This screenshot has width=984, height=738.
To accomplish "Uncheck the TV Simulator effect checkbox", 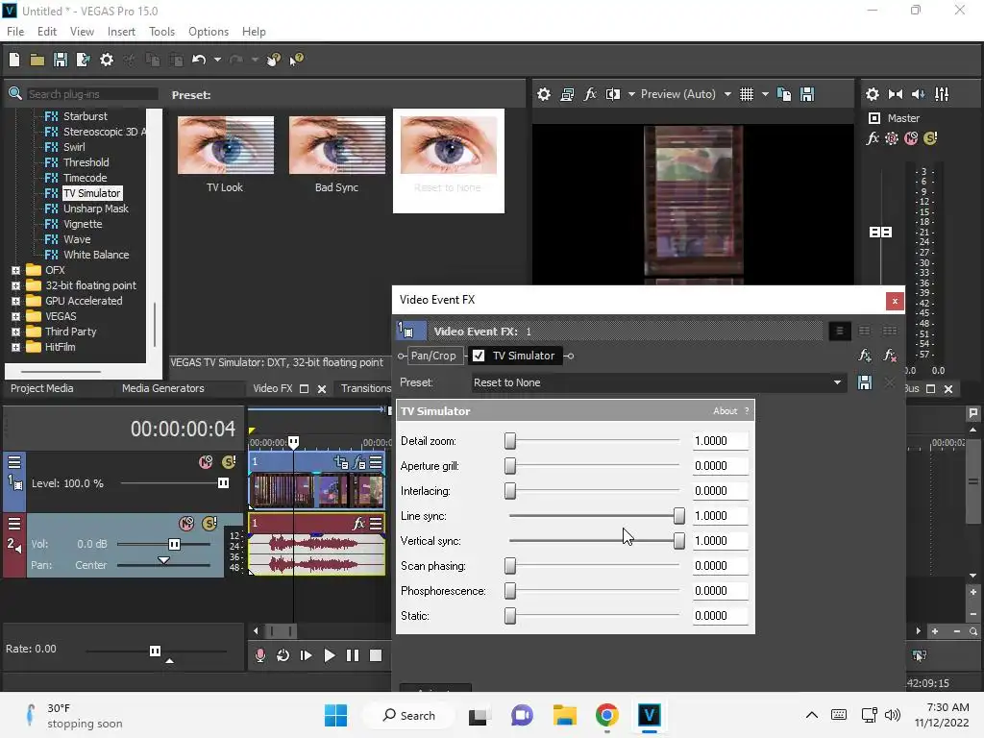I will pos(479,356).
